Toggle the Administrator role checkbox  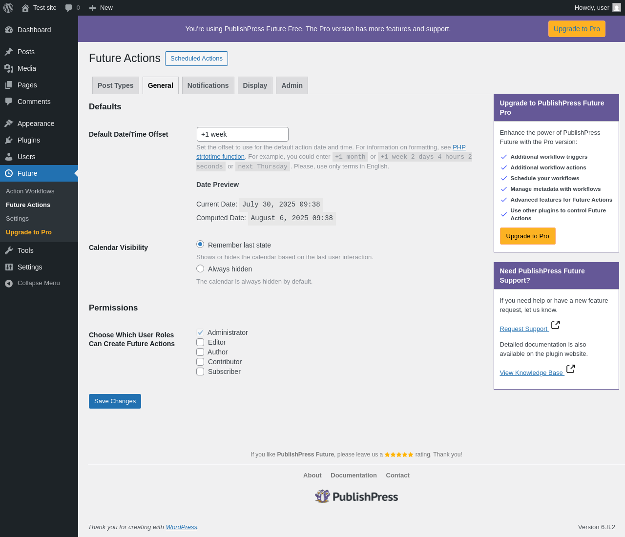200,332
